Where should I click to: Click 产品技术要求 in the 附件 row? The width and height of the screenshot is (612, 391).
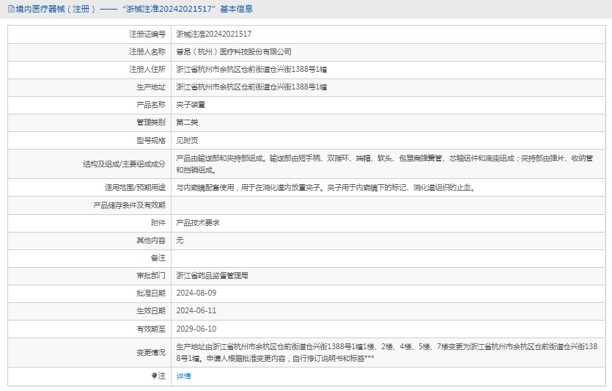(x=198, y=222)
